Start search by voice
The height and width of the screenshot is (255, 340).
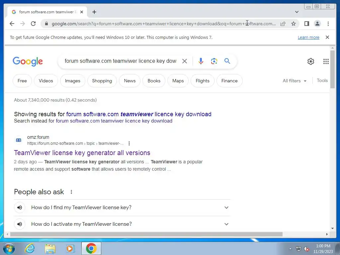tap(201, 61)
